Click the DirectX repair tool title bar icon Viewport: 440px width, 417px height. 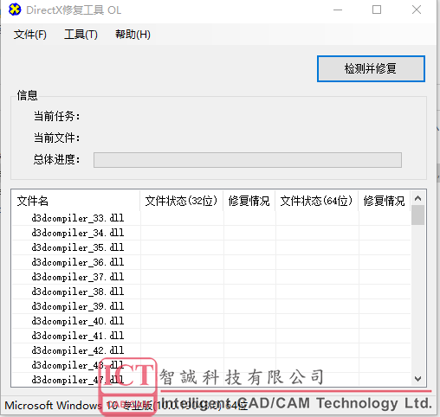15,10
